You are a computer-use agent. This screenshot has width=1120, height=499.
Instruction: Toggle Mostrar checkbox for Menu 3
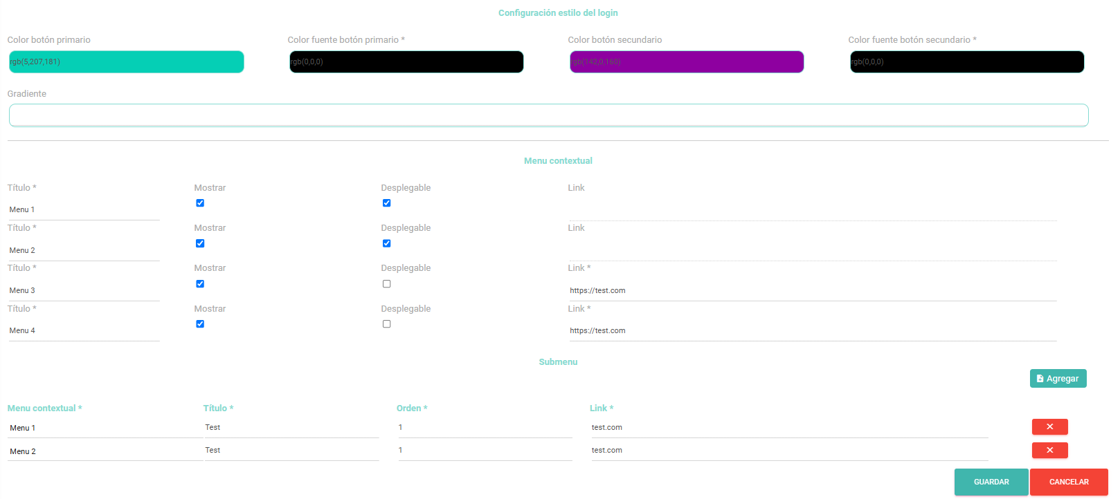click(200, 284)
